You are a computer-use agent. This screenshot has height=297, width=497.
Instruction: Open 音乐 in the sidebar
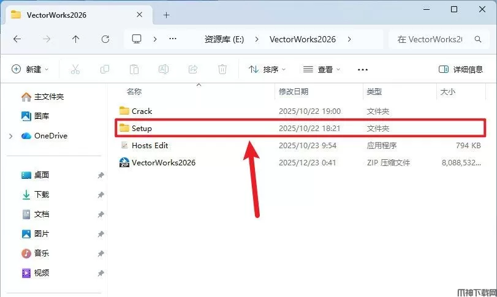35,254
